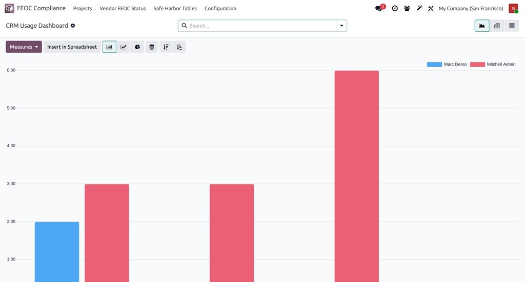Viewport: 525px width, 282px height.
Task: Open Safe Harbor Tables menu
Action: (x=175, y=8)
